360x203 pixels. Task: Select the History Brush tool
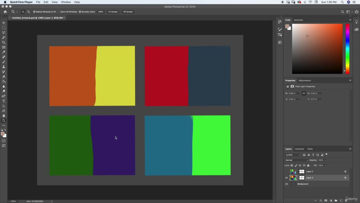click(4, 72)
